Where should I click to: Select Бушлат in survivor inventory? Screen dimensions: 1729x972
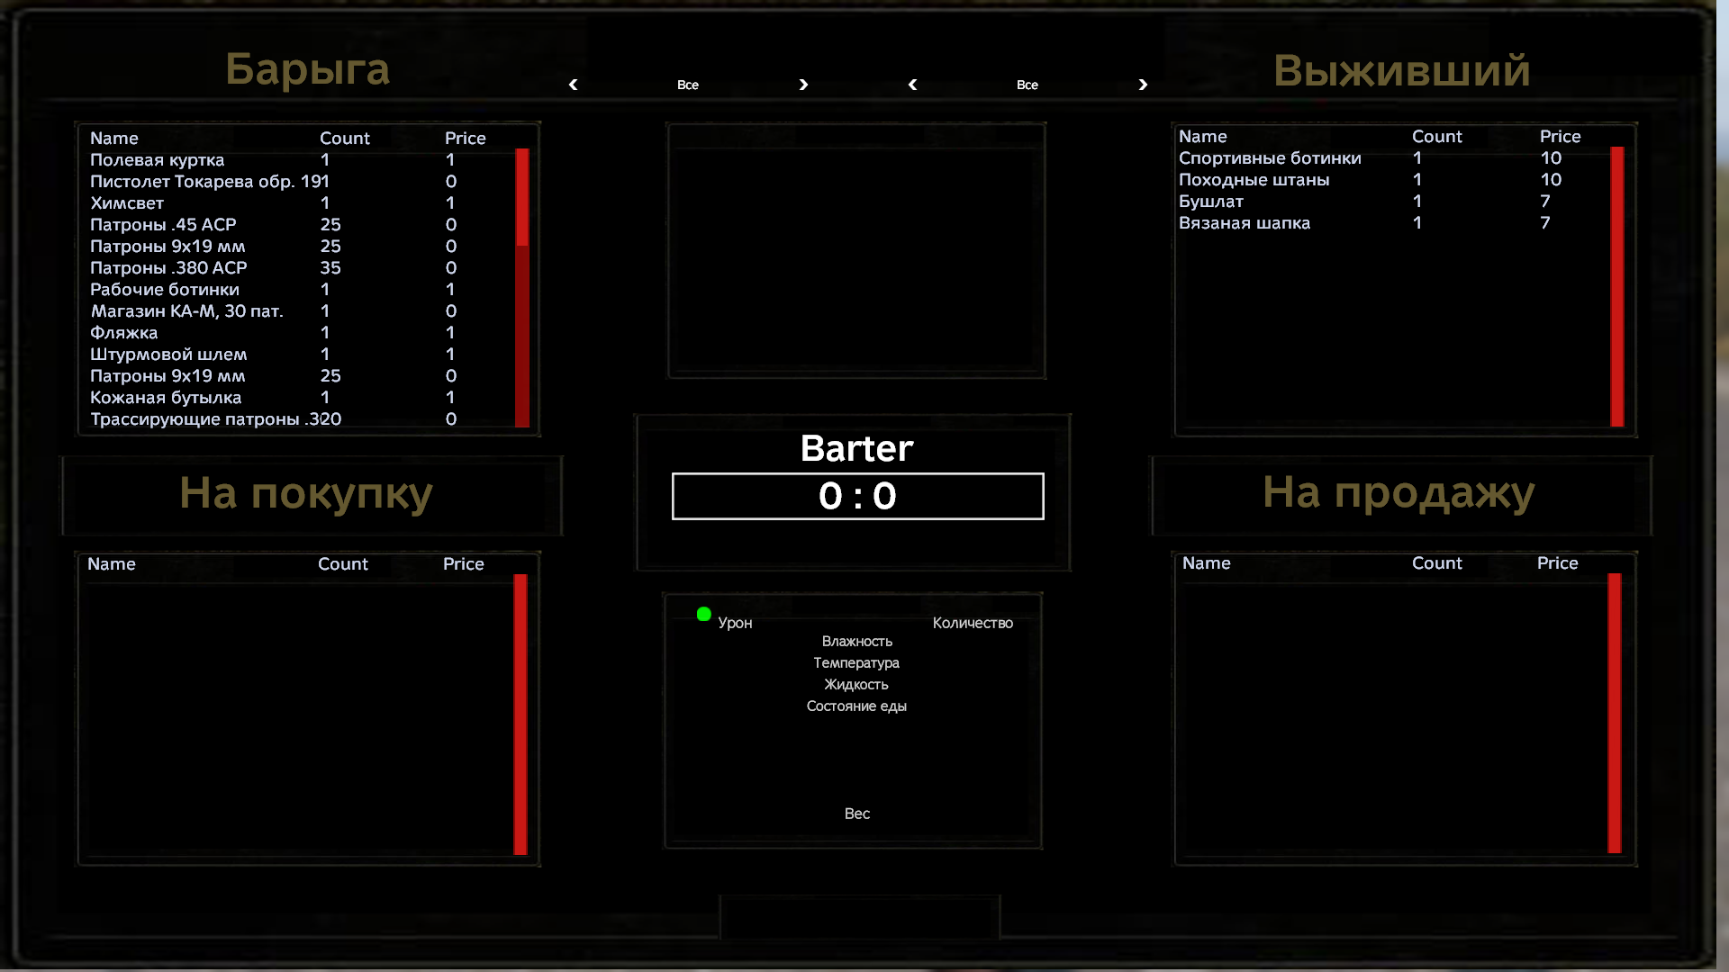[1211, 202]
